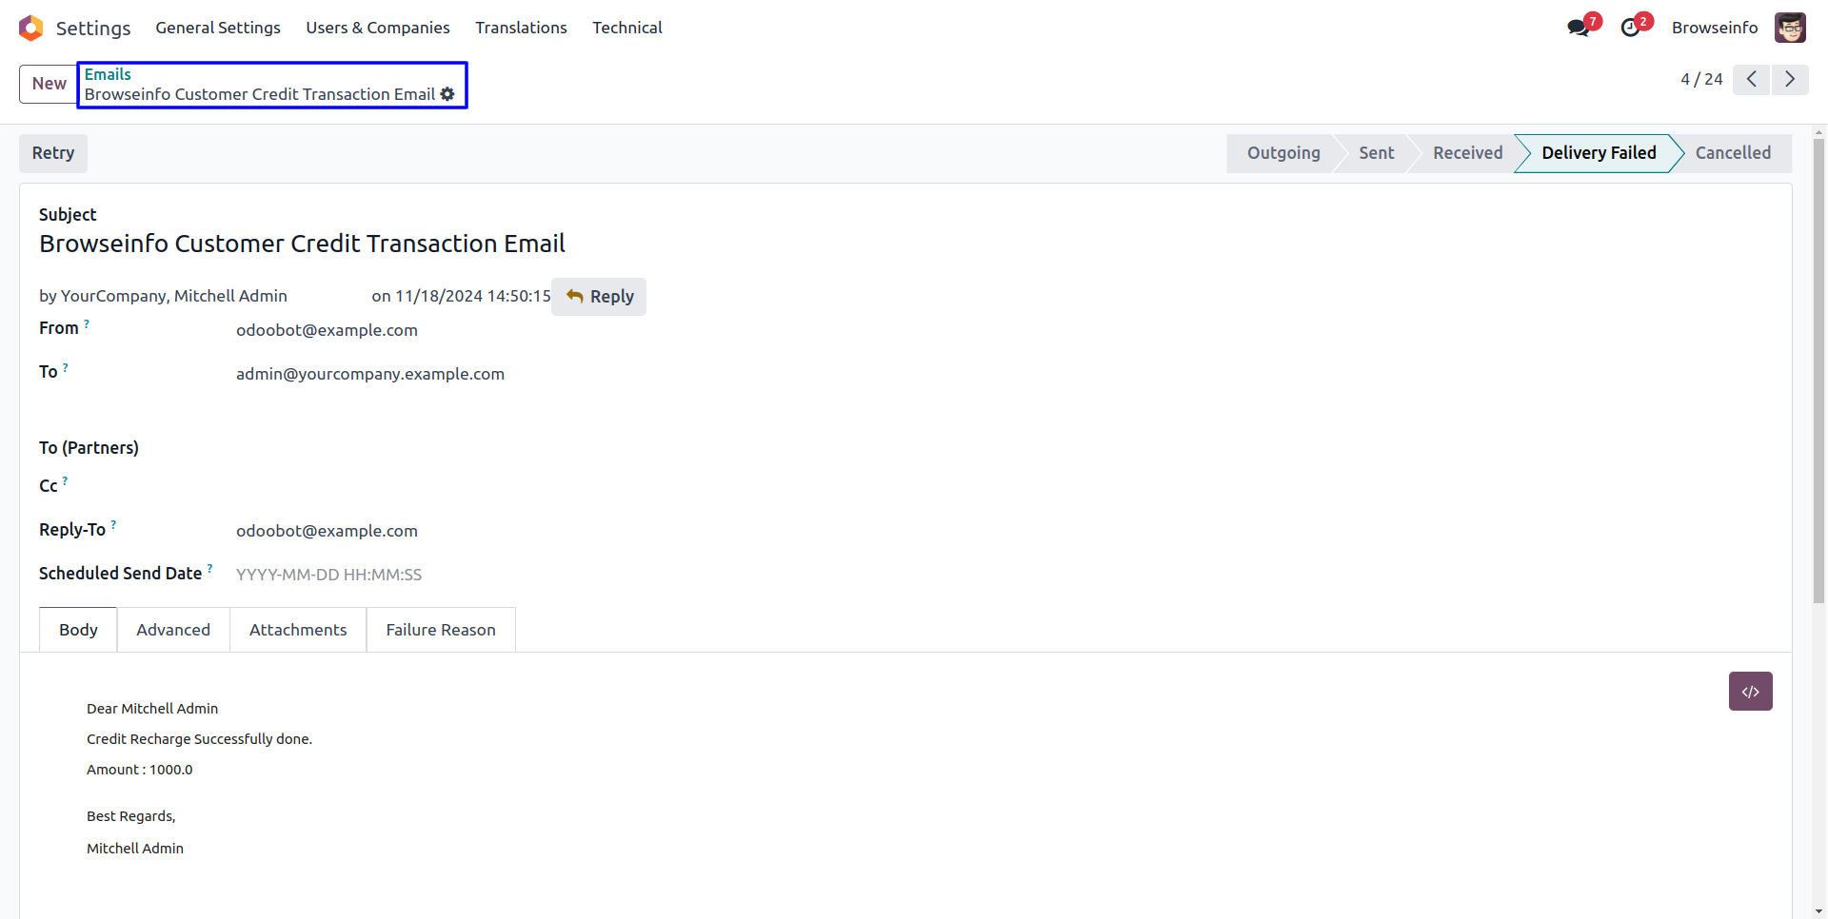Viewport: 1828px width, 919px height.
Task: Open the activities clock icon
Action: tap(1631, 28)
